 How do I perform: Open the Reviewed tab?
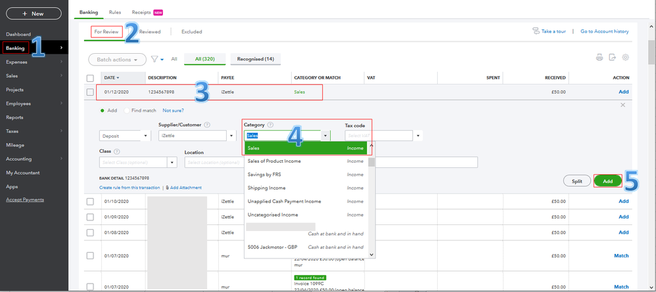150,31
